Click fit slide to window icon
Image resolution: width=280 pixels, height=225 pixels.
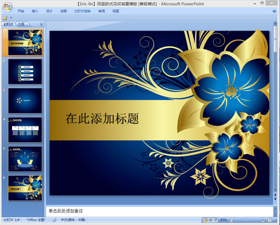270,220
